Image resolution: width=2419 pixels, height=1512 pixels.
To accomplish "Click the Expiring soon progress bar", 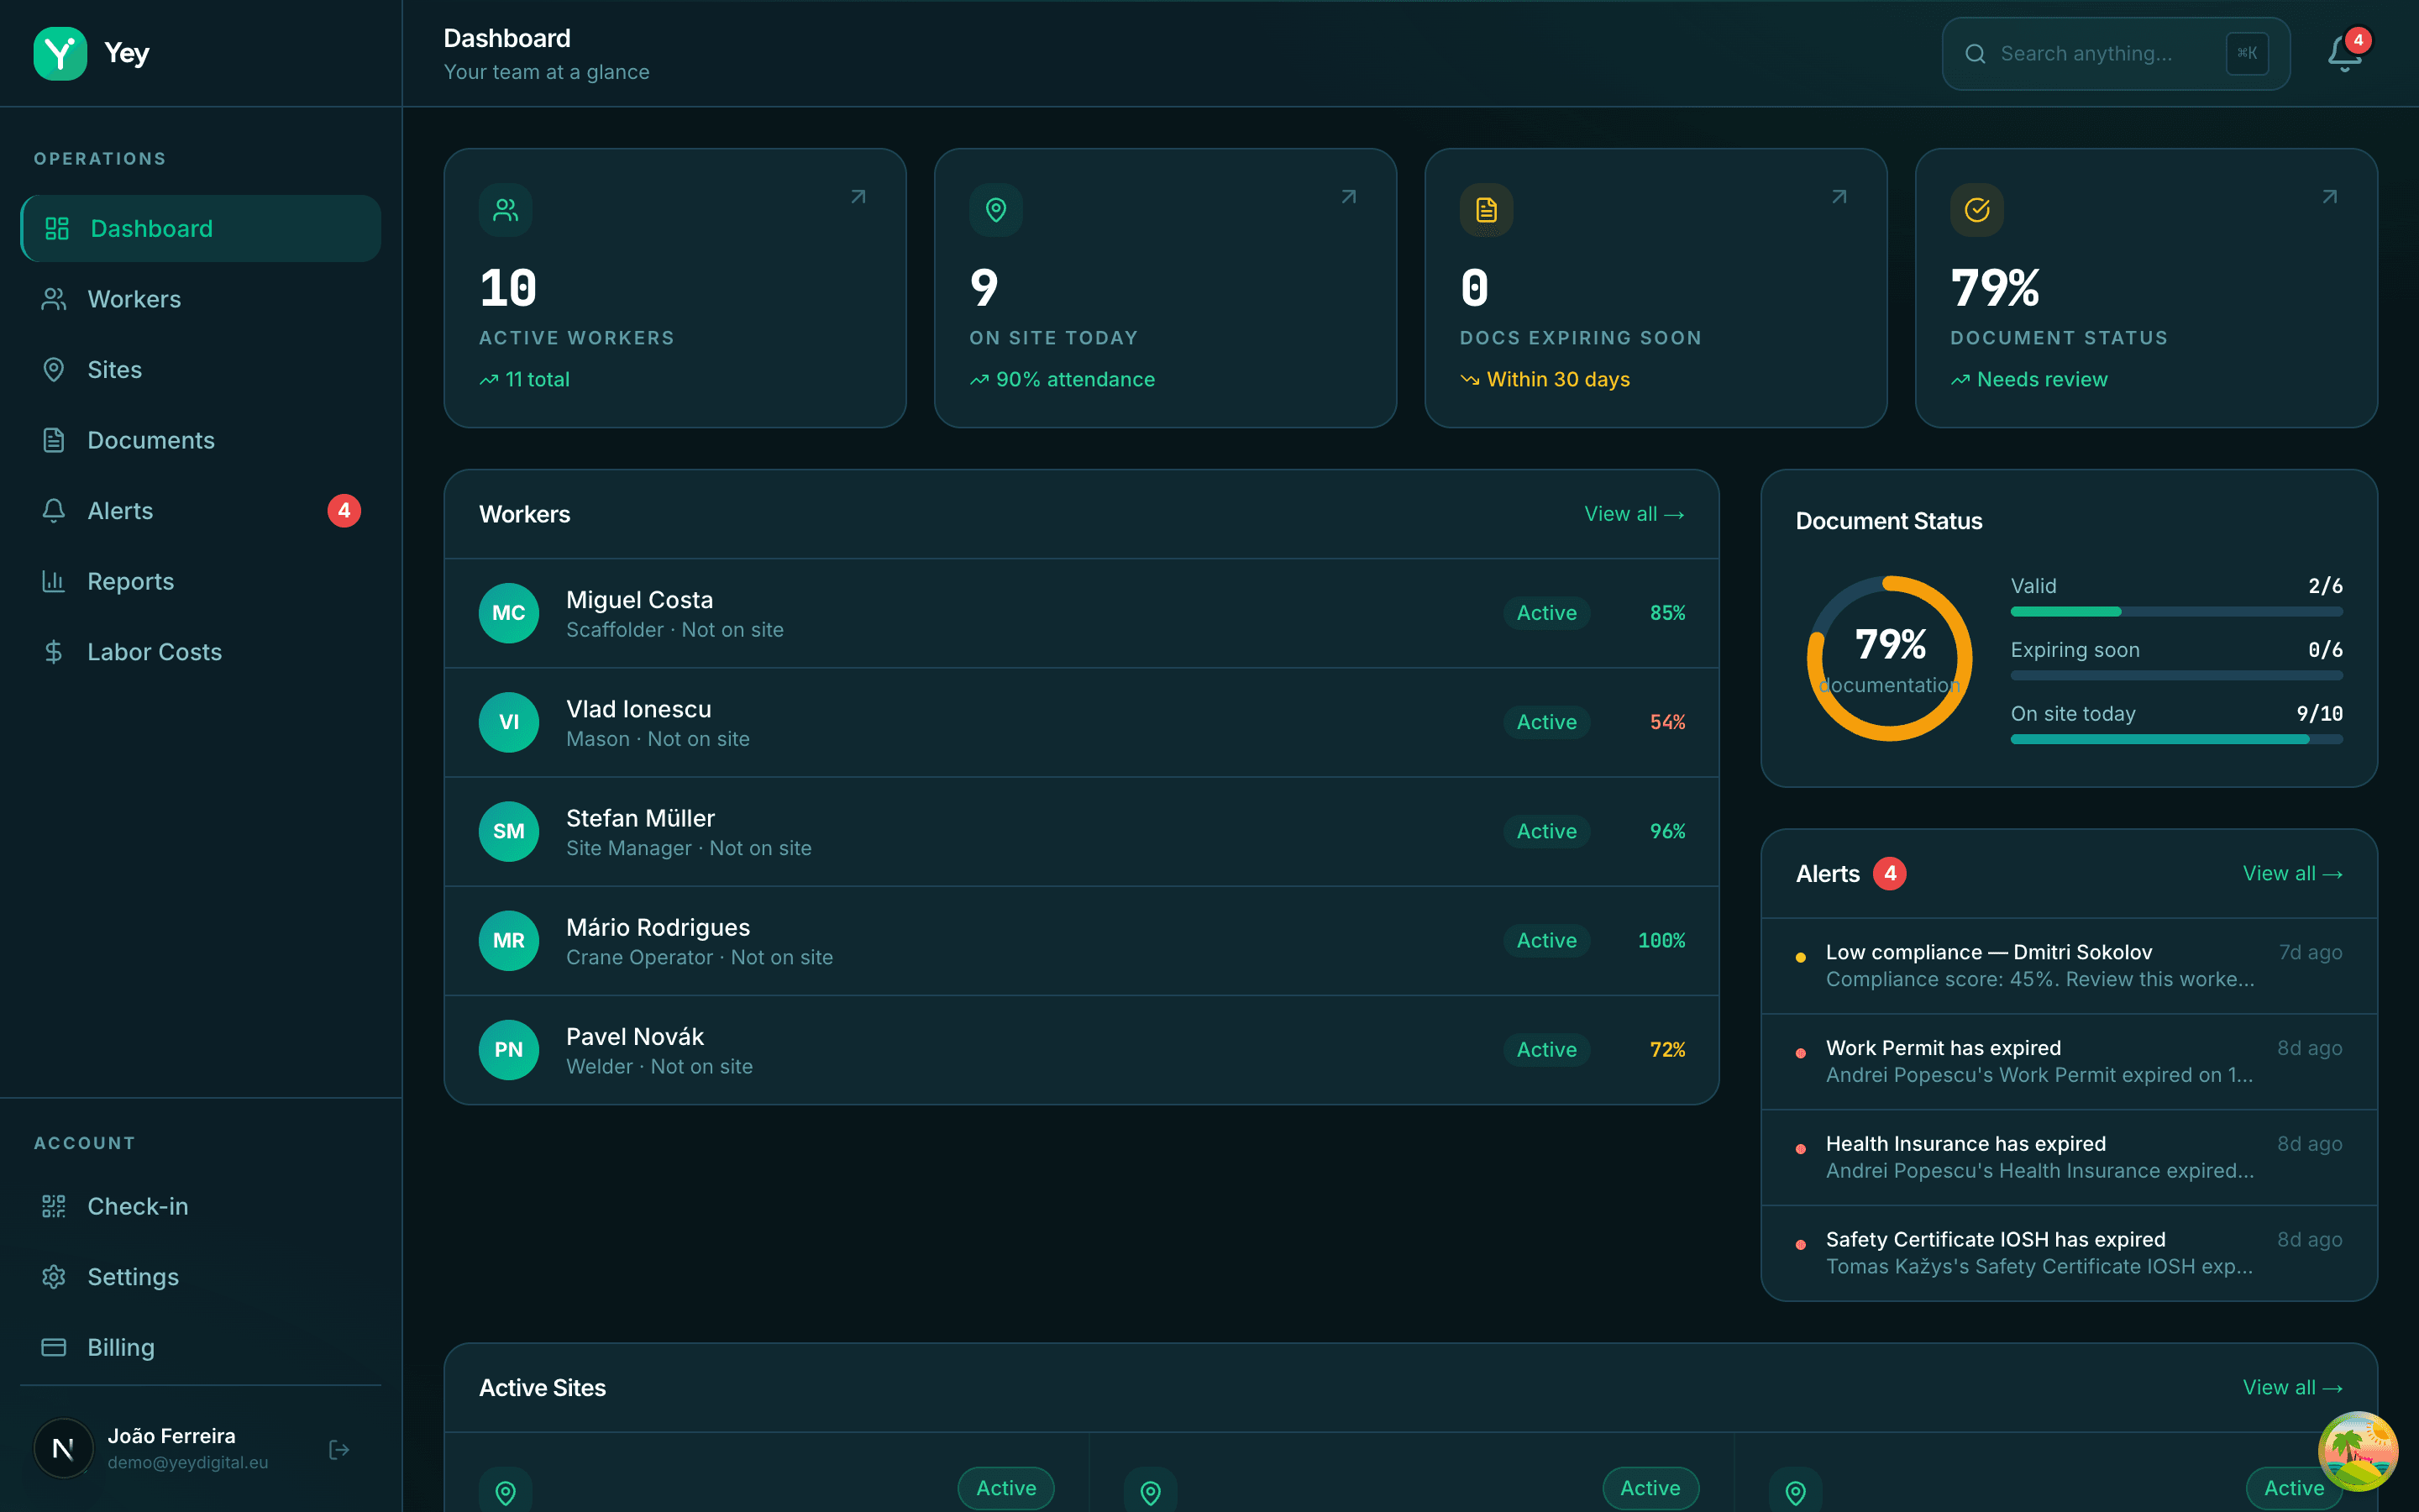I will tap(2176, 675).
